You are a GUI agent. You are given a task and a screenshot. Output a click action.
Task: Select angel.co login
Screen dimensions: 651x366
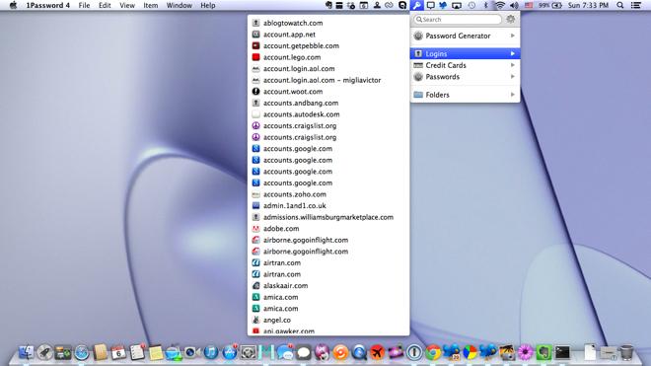[328, 320]
